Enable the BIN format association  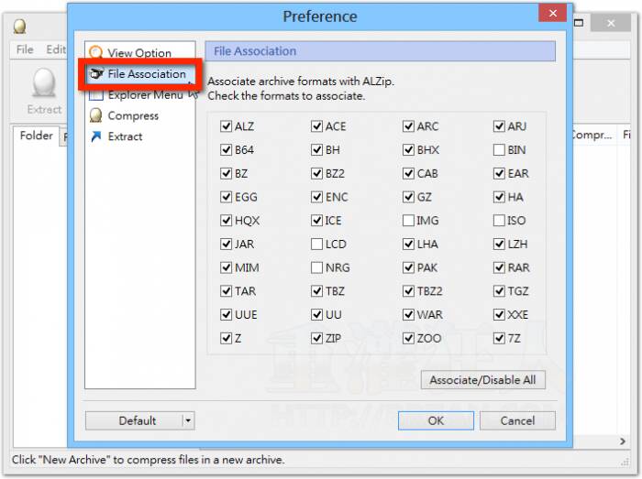[499, 149]
